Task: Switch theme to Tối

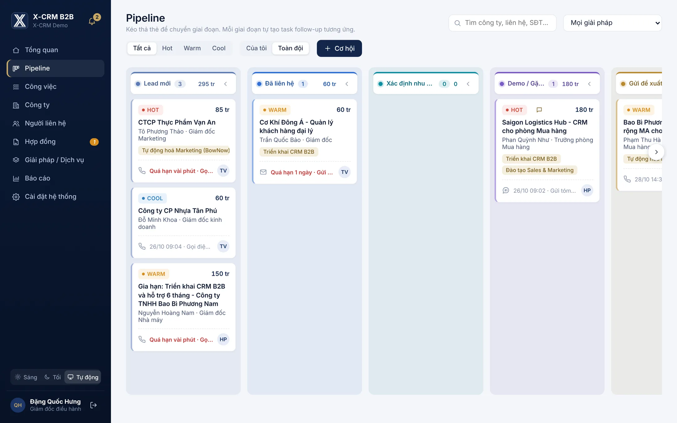Action: 53,377
